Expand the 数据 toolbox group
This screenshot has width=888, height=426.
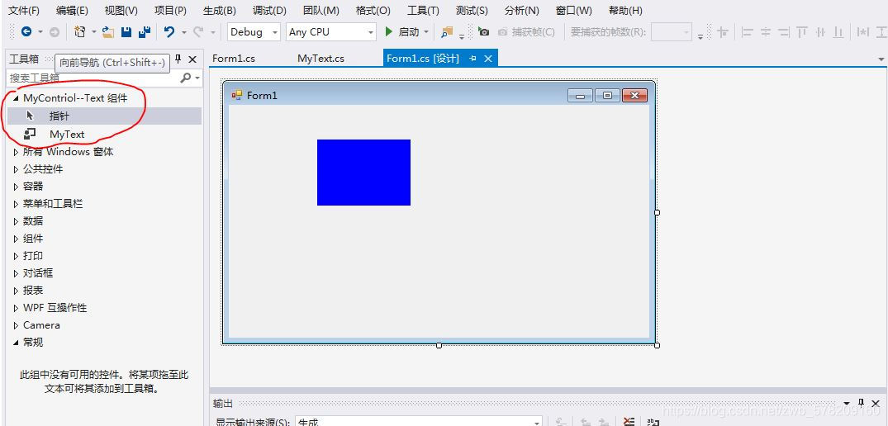(16, 221)
